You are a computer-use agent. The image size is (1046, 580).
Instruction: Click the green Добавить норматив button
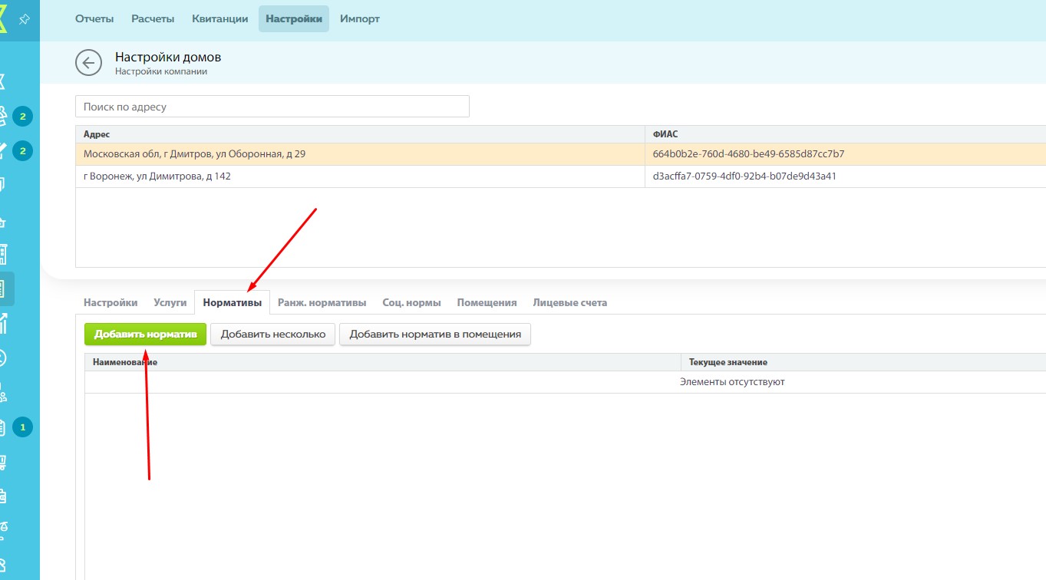(146, 334)
